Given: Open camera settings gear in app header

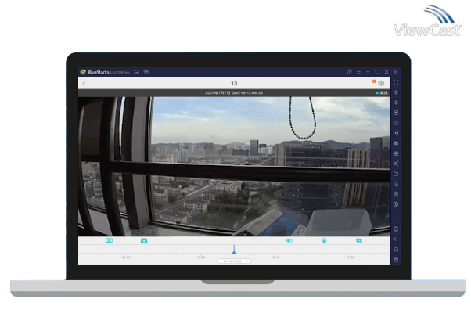Looking at the screenshot, I should (381, 83).
